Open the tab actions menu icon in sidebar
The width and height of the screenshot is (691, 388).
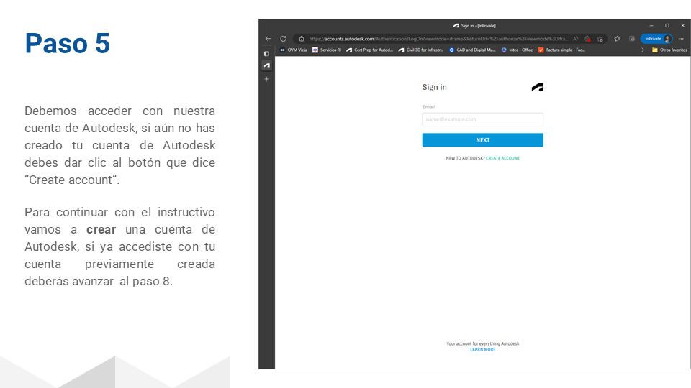click(x=266, y=54)
